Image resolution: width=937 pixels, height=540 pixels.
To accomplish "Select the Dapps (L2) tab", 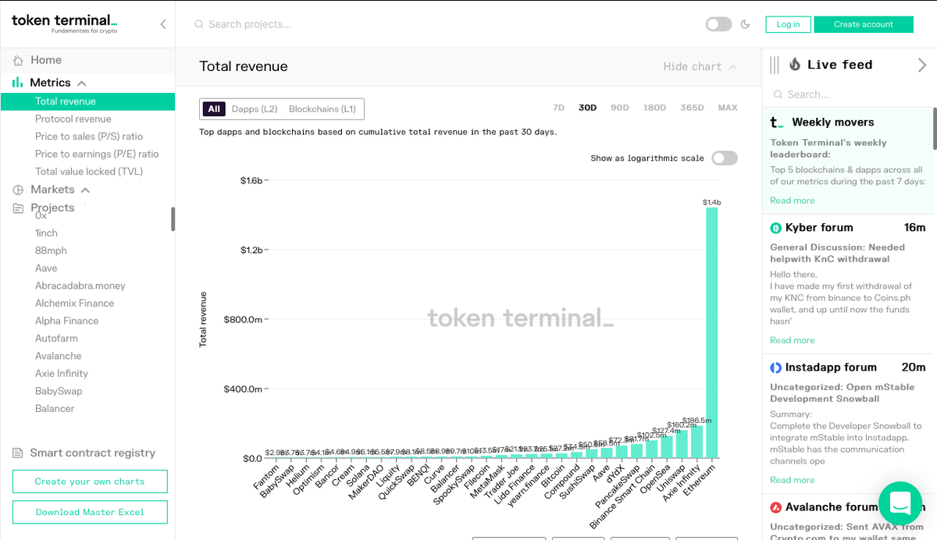I will click(255, 108).
